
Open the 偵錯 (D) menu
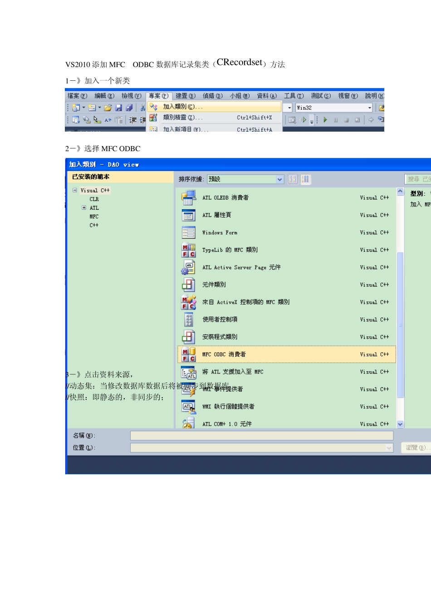[212, 96]
